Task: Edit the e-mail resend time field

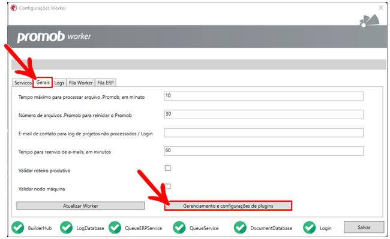Action: click(x=263, y=151)
